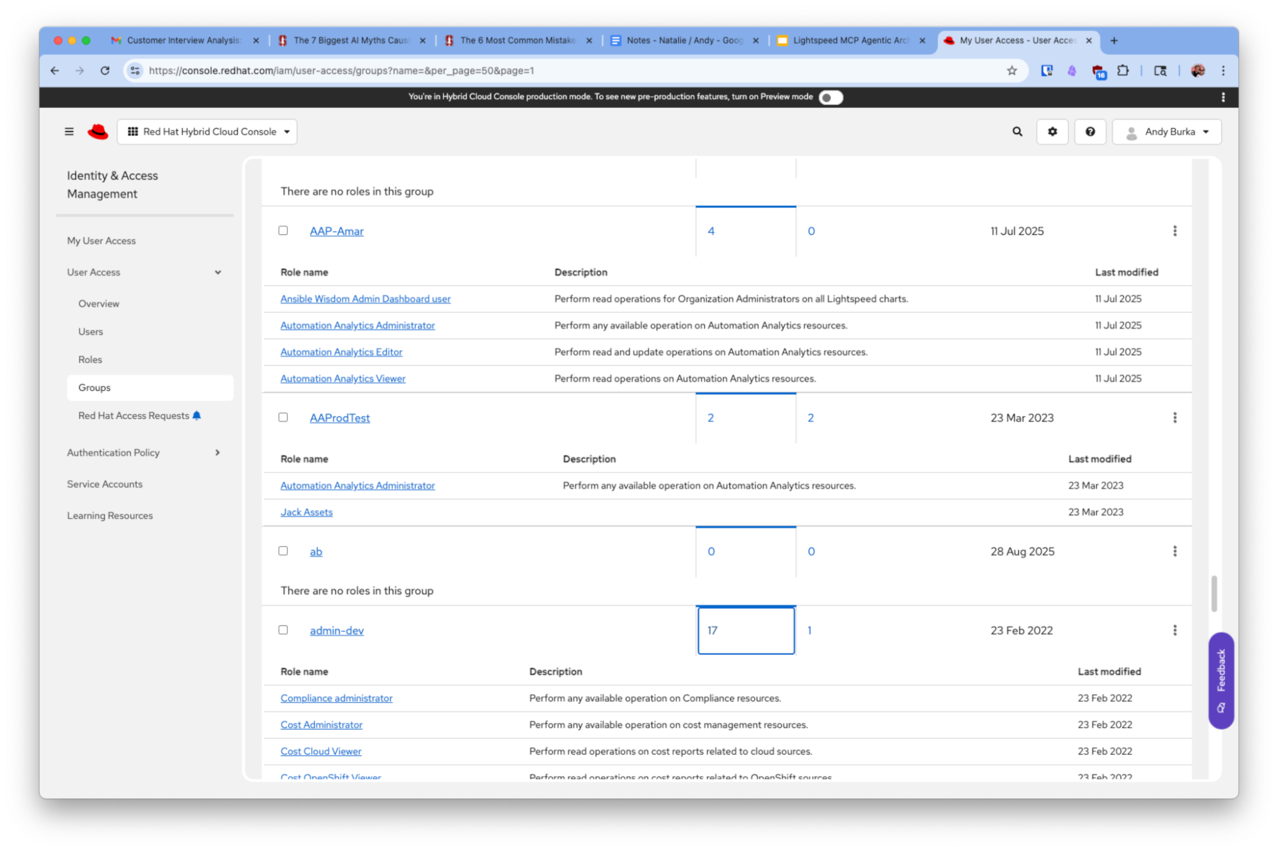
Task: Open kebab menu for admin-dev group
Action: click(x=1174, y=631)
